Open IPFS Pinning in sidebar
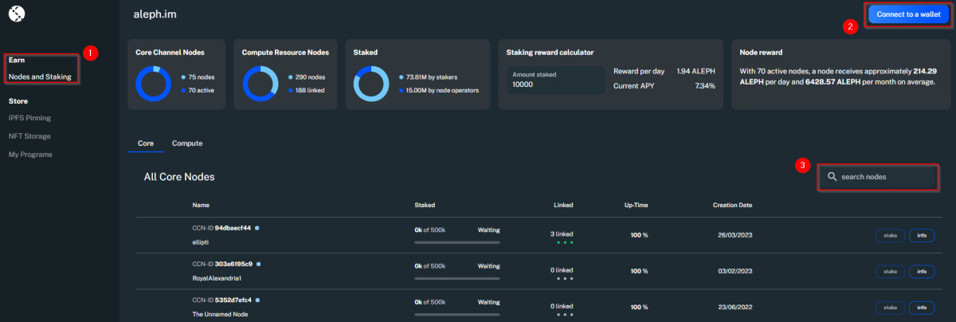Screen dimensions: 956x322 [29, 118]
